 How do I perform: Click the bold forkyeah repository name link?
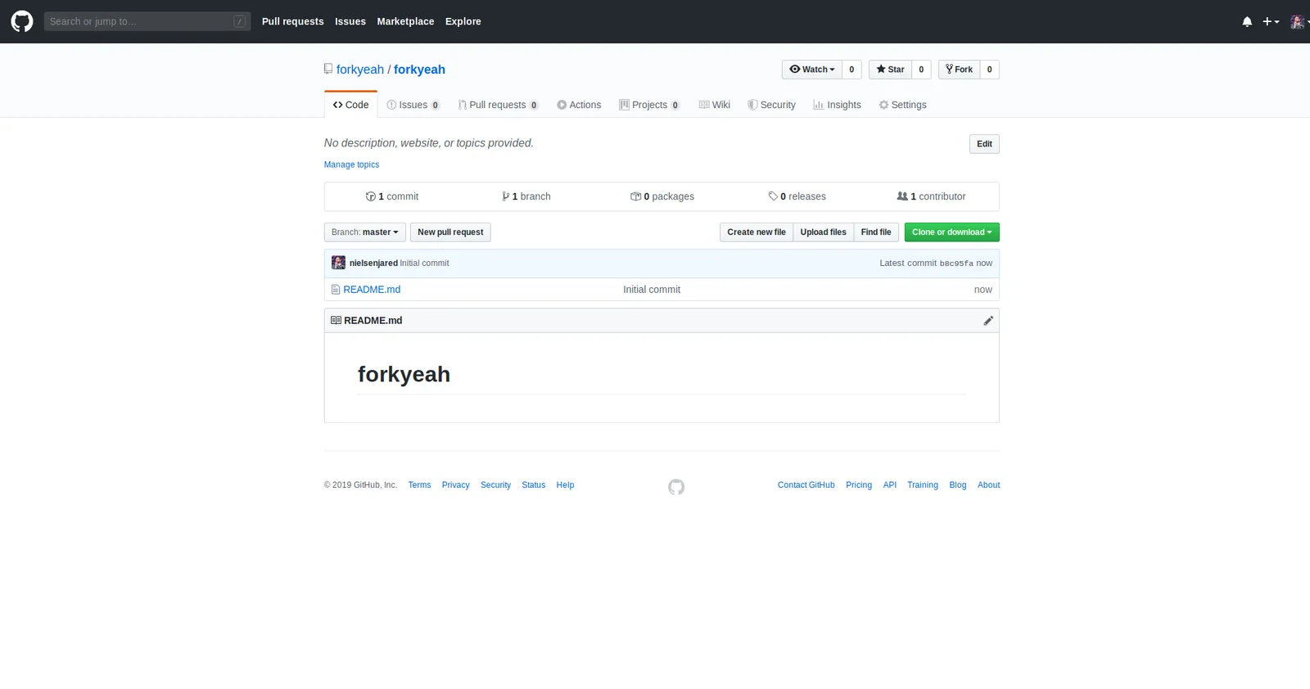coord(419,70)
